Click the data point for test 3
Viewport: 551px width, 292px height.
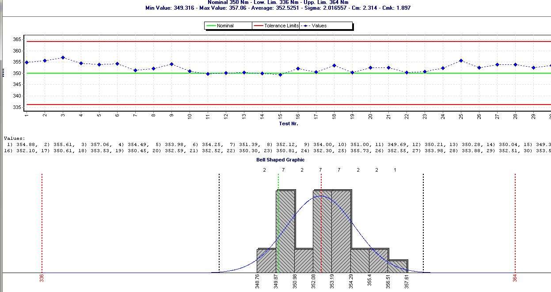(x=63, y=57)
